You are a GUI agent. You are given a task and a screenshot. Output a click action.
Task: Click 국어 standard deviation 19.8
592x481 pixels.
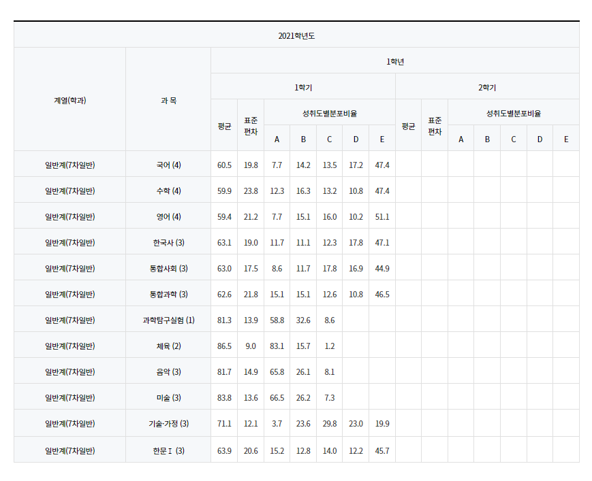click(251, 165)
